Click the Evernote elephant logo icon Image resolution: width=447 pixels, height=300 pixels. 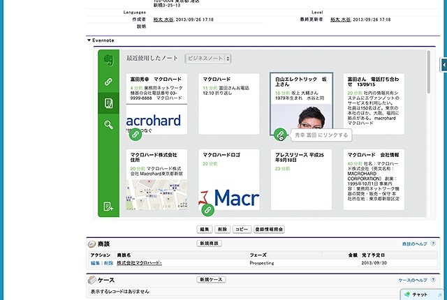tap(109, 60)
